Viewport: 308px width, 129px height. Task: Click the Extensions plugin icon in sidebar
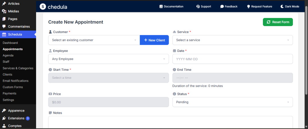(x=4, y=118)
